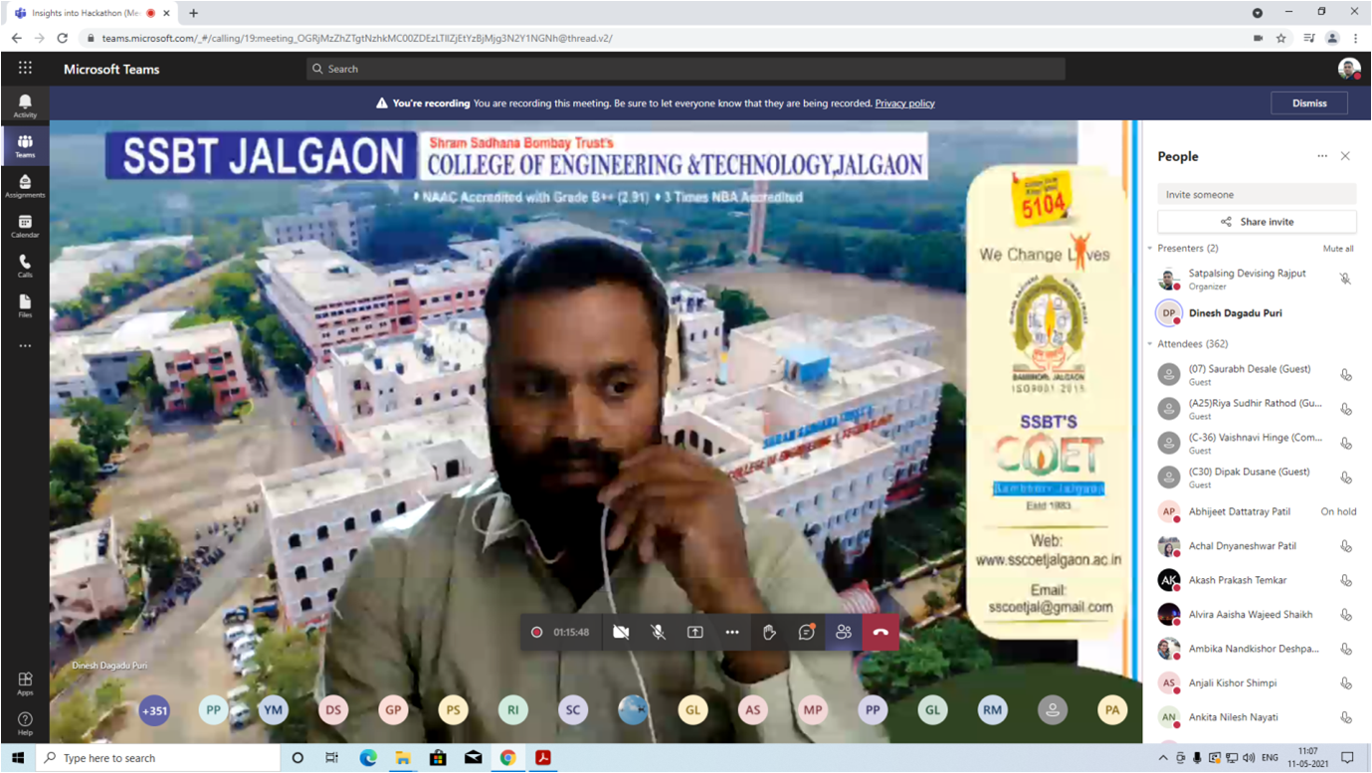Click the SC participant avatar

coord(573,710)
